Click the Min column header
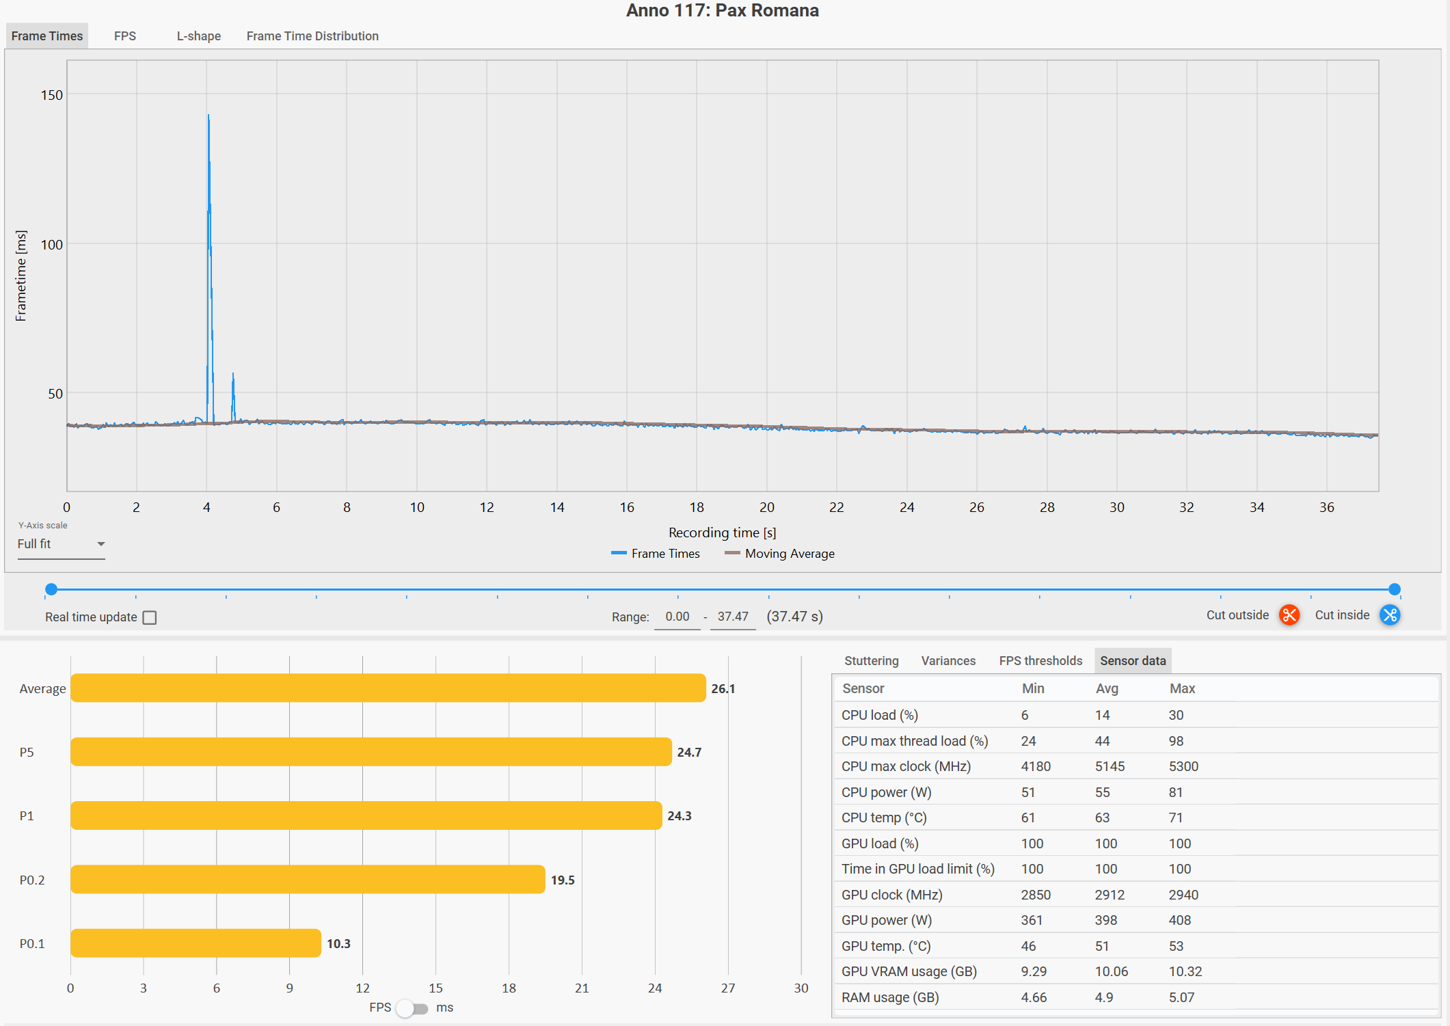The image size is (1450, 1026). [x=1033, y=688]
